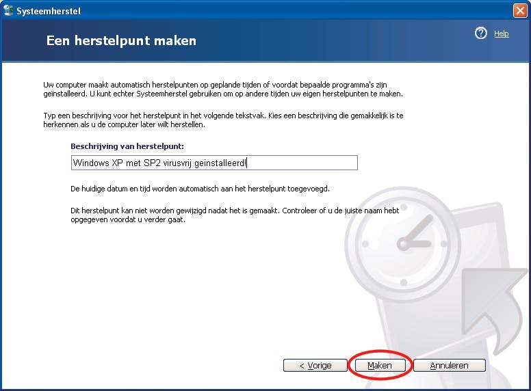Focus the Beschrijving van herstelpunt text field

point(214,163)
